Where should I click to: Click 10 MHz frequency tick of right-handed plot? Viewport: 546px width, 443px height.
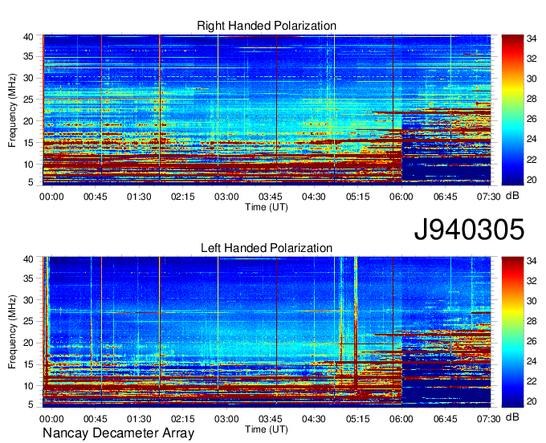[28, 165]
